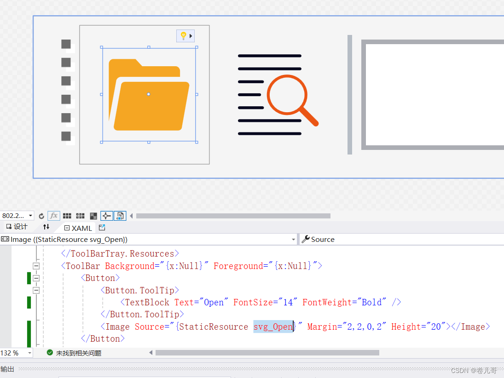Toggle snapping to gridlines
This screenshot has width=504, height=378.
click(80, 216)
